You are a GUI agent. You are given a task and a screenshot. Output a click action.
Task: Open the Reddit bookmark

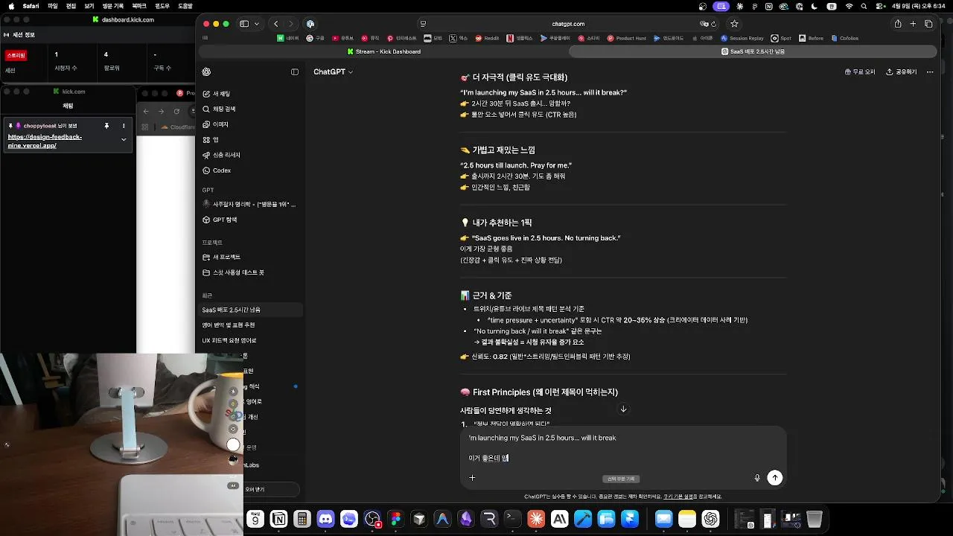tap(487, 38)
